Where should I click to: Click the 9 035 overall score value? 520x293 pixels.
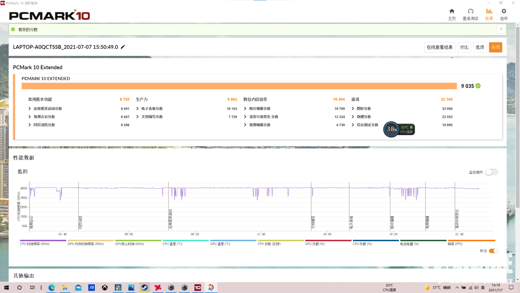467,86
